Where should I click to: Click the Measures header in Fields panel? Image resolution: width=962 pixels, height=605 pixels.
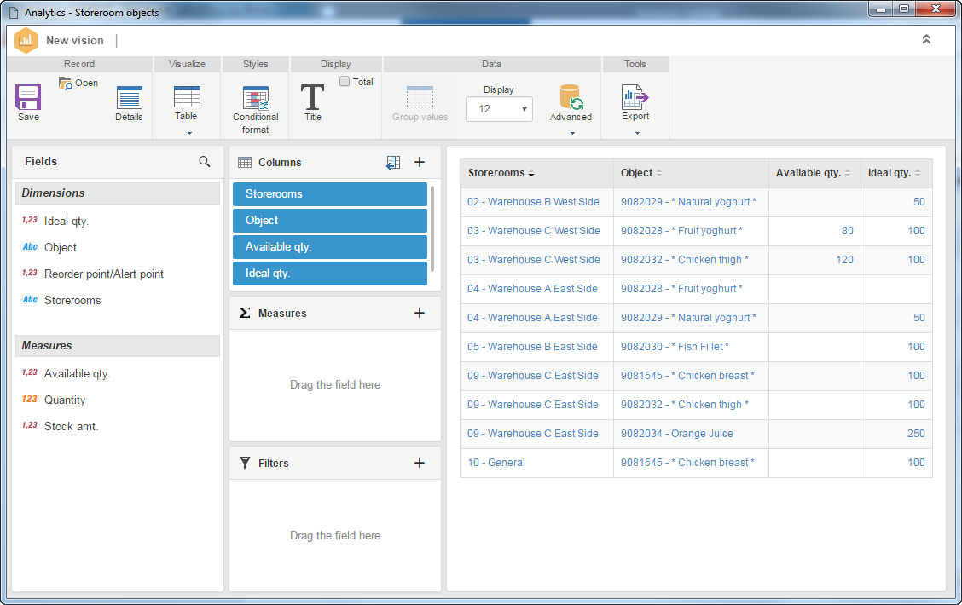(117, 346)
